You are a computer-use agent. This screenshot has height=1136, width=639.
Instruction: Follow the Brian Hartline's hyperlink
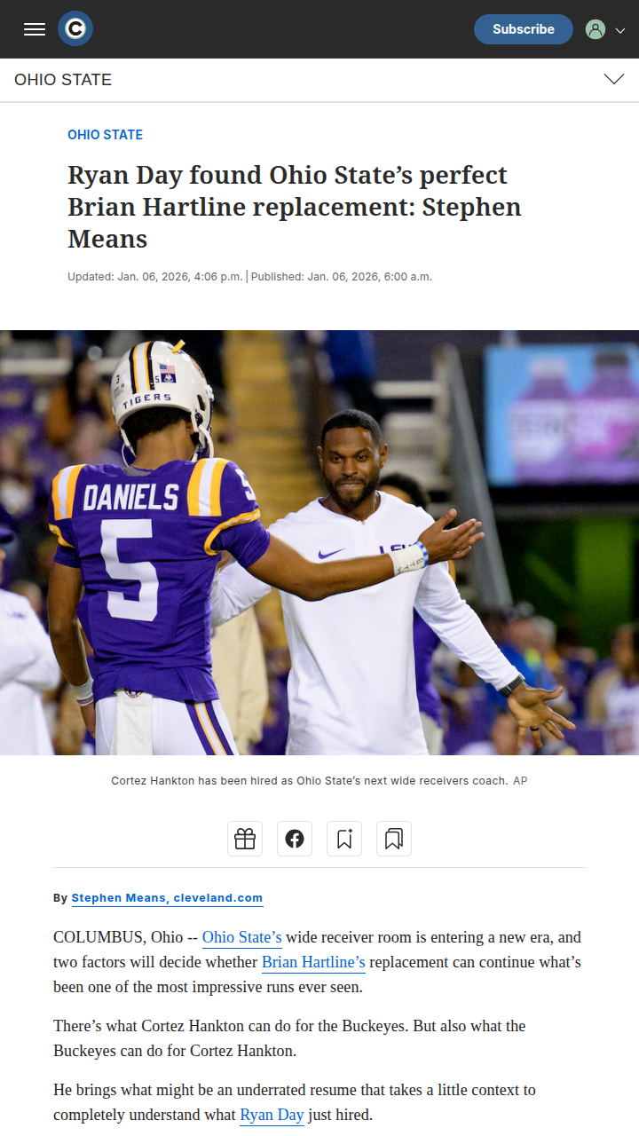point(313,962)
